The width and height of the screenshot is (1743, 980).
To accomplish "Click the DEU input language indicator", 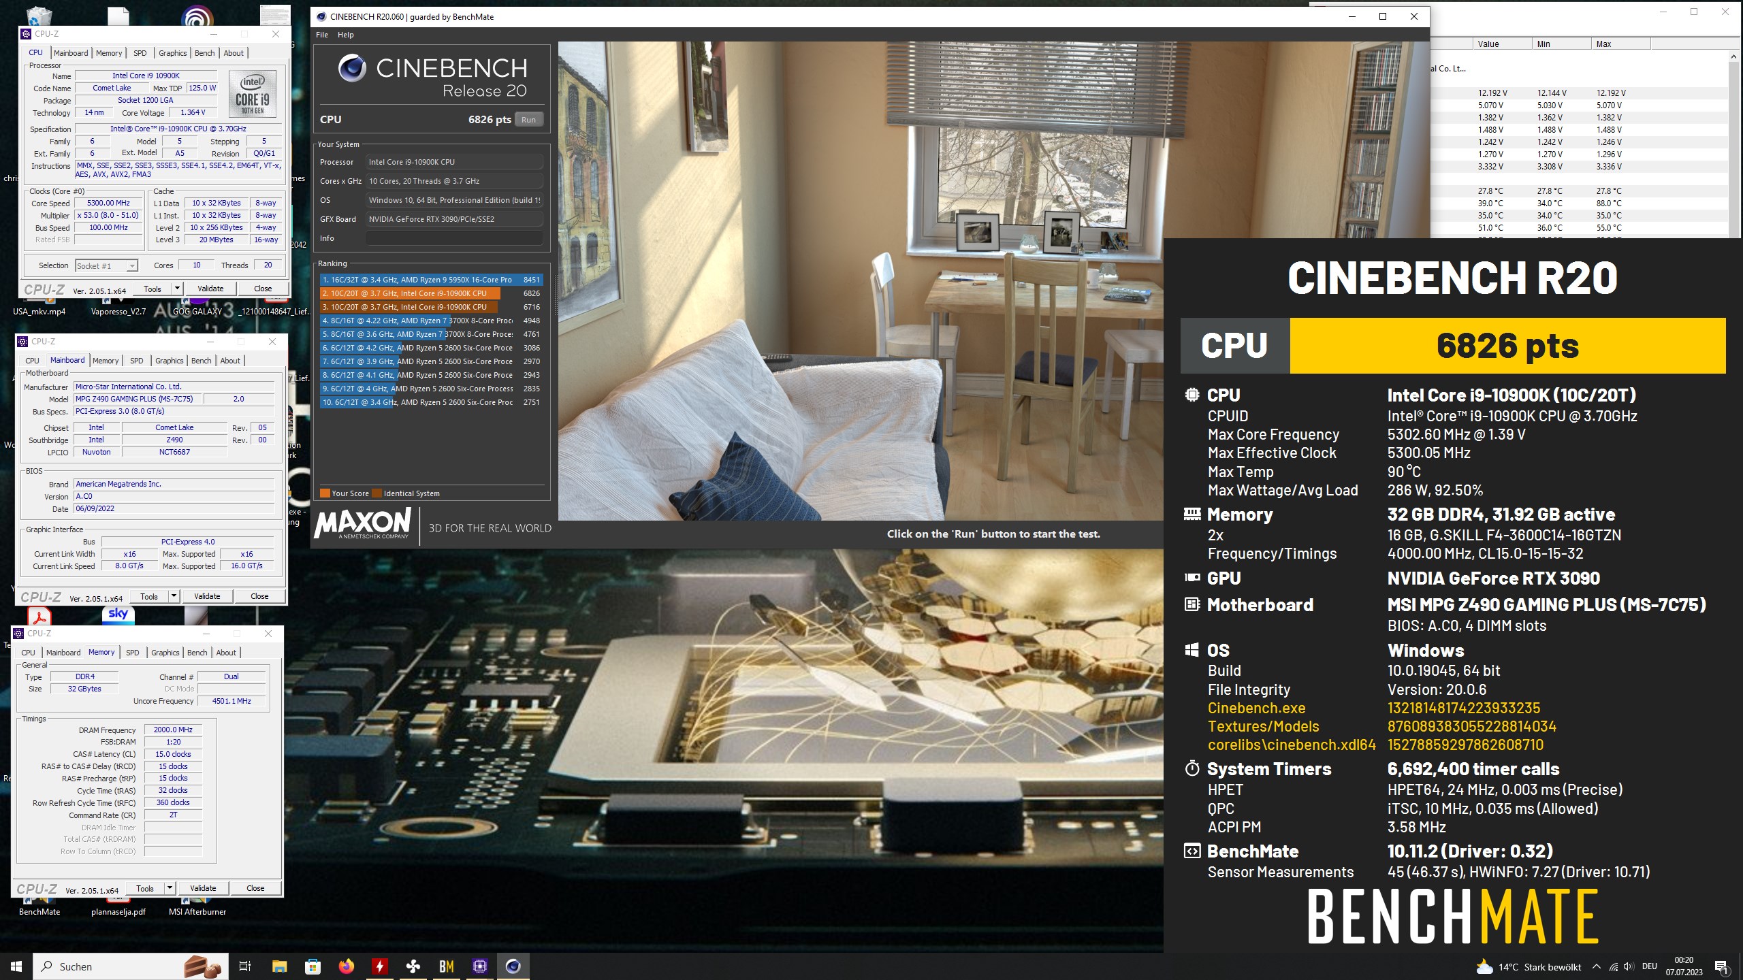I will coord(1650,966).
